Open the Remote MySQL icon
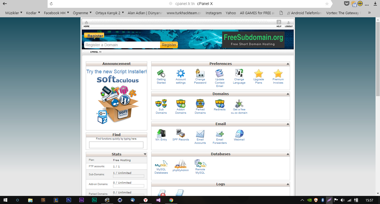 [x=200, y=163]
